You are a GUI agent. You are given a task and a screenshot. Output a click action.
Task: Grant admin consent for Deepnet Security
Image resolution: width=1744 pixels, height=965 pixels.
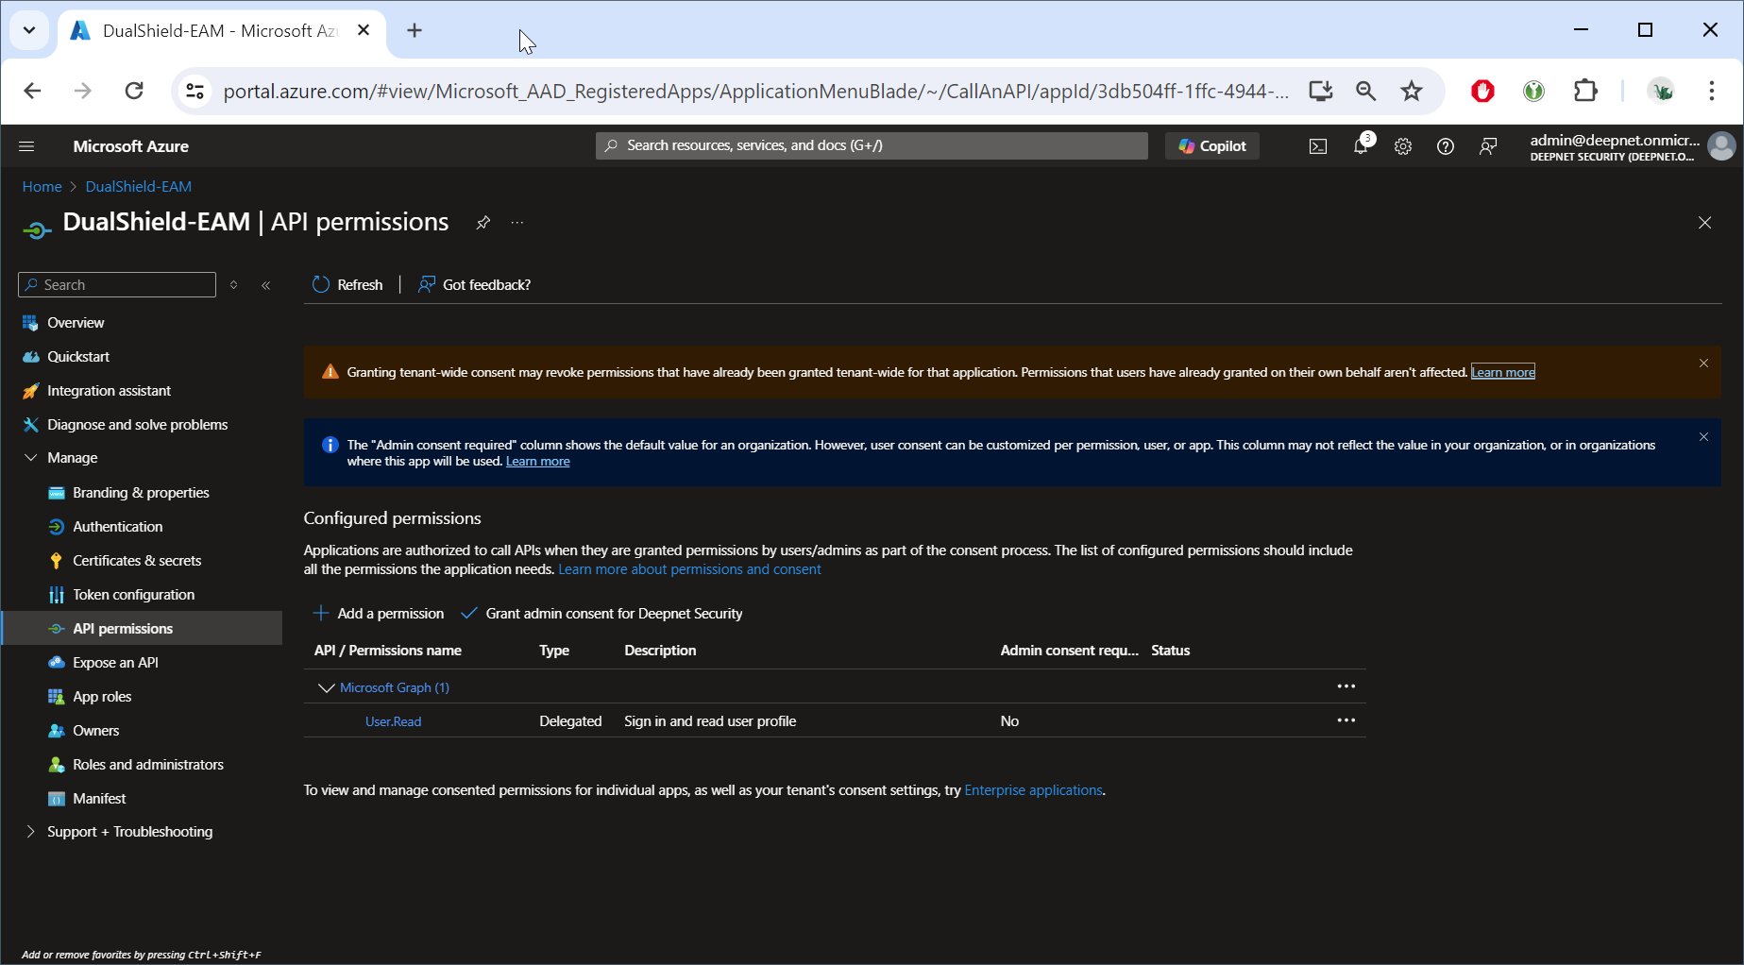(x=602, y=614)
